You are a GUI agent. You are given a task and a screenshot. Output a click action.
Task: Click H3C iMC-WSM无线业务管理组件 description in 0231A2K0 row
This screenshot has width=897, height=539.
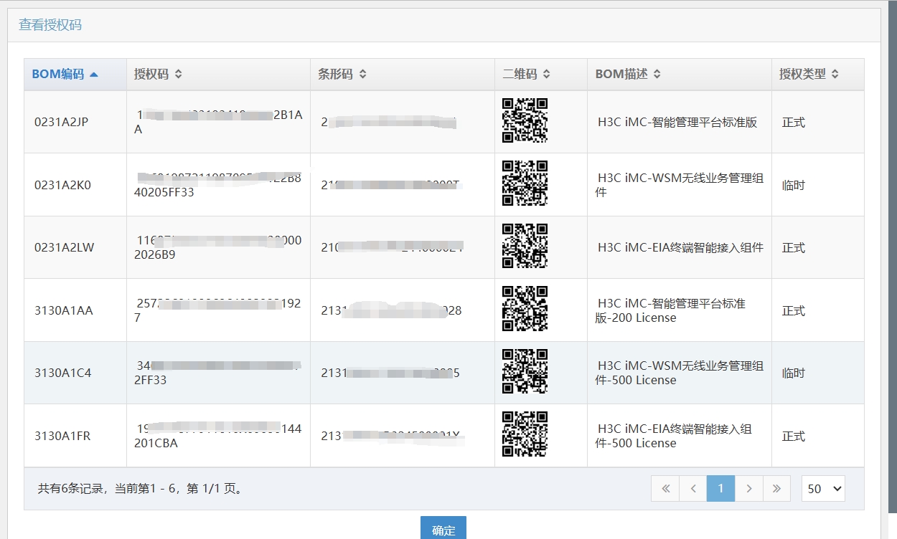click(x=680, y=185)
